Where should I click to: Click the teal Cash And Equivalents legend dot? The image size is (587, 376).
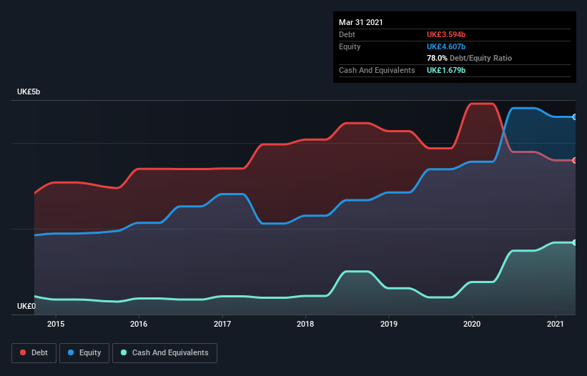pos(124,352)
